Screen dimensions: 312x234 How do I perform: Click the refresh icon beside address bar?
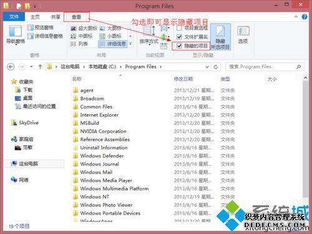tap(216, 67)
